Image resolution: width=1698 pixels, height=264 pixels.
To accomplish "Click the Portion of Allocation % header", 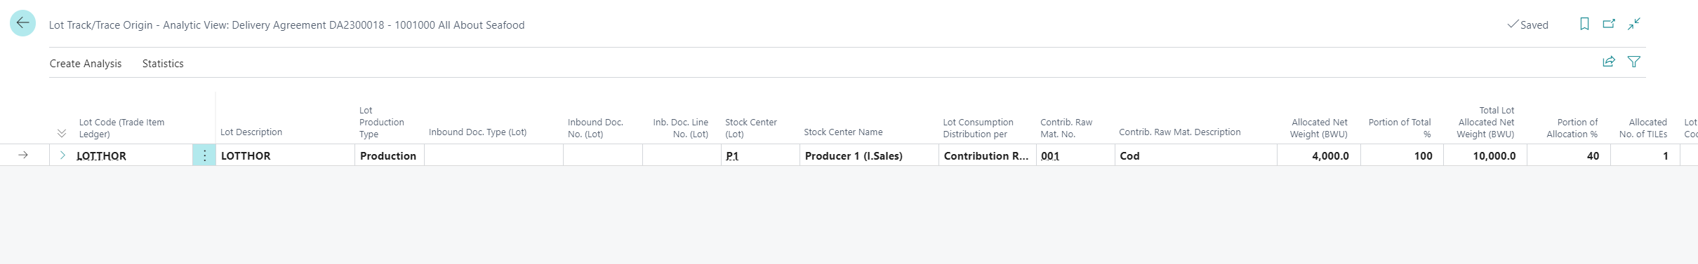I will (x=1572, y=128).
